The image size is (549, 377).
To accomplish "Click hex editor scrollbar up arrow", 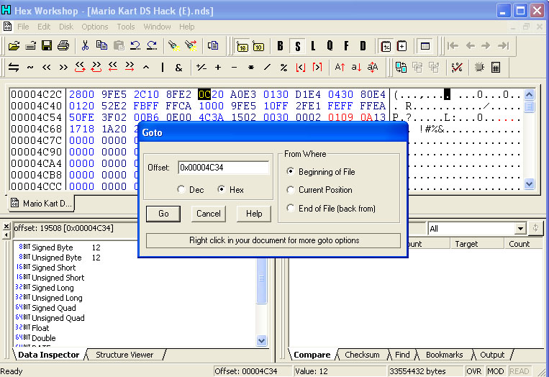I will pyautogui.click(x=529, y=94).
